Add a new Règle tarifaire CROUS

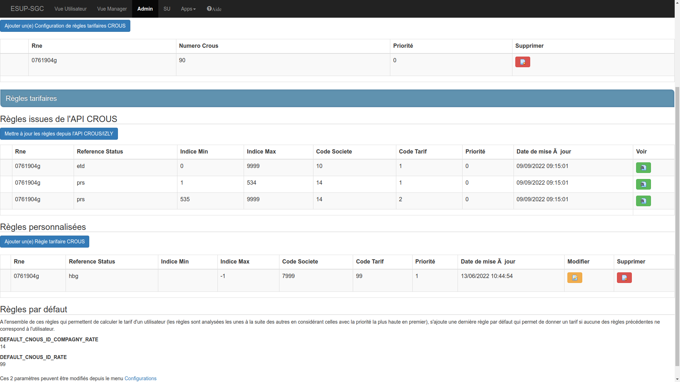coord(45,242)
